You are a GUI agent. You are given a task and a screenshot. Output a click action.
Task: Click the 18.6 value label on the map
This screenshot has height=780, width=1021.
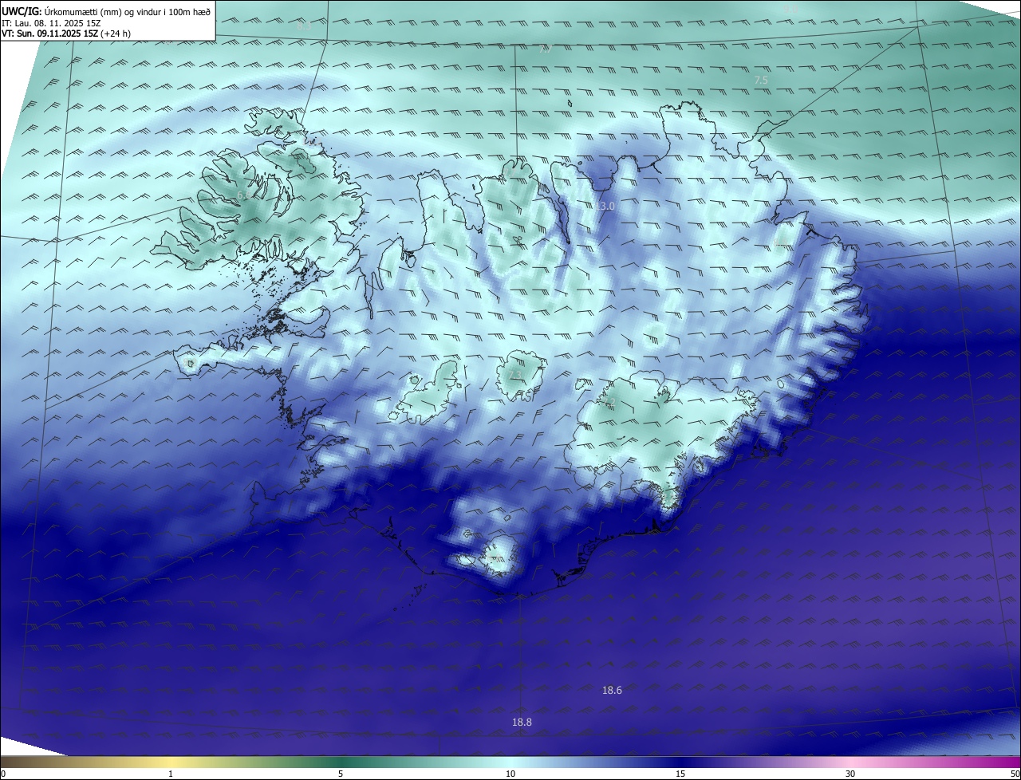612,691
